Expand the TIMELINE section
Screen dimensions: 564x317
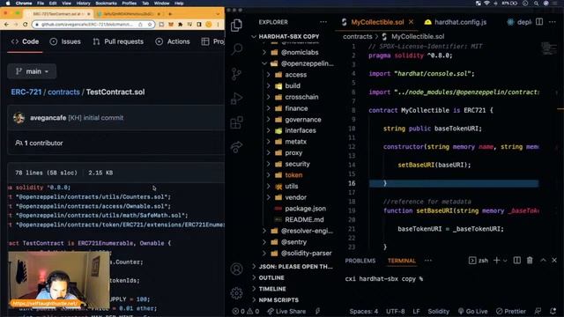tap(272, 289)
